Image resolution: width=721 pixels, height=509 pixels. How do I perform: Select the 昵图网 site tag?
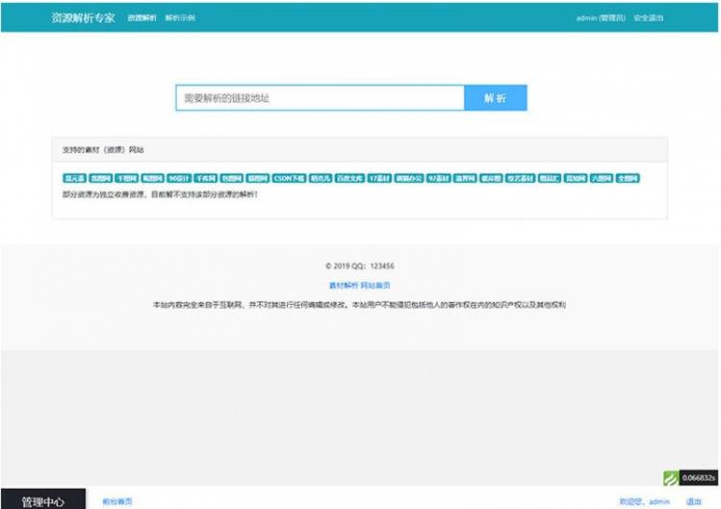[x=153, y=178]
